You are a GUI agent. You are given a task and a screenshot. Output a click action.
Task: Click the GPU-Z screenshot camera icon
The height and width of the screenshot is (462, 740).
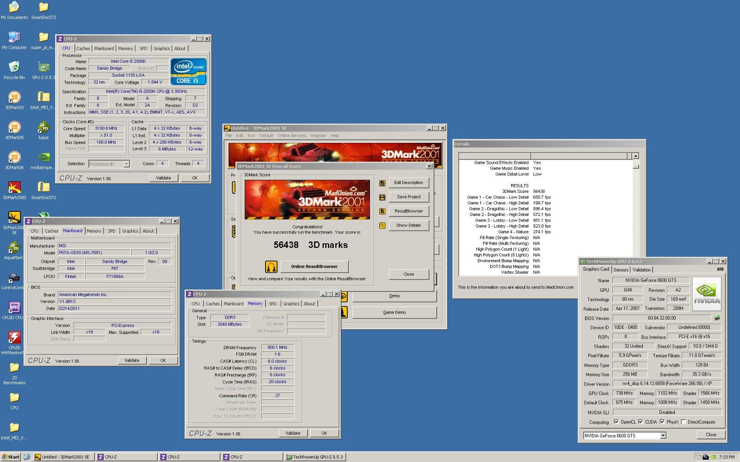pyautogui.click(x=720, y=269)
